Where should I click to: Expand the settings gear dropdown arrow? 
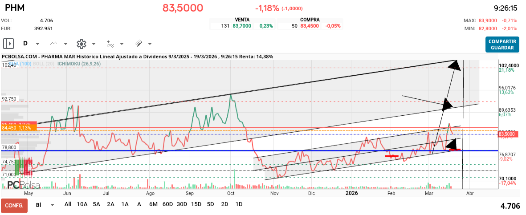94,44
